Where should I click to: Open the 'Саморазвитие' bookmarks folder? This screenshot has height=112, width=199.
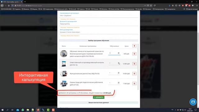pos(170,9)
